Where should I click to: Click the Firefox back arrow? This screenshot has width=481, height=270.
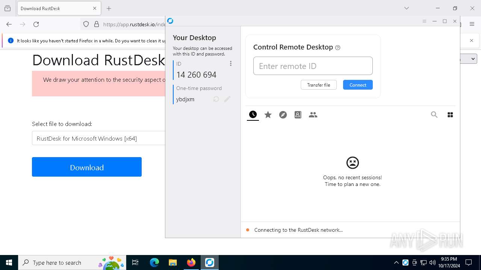[x=9, y=24]
